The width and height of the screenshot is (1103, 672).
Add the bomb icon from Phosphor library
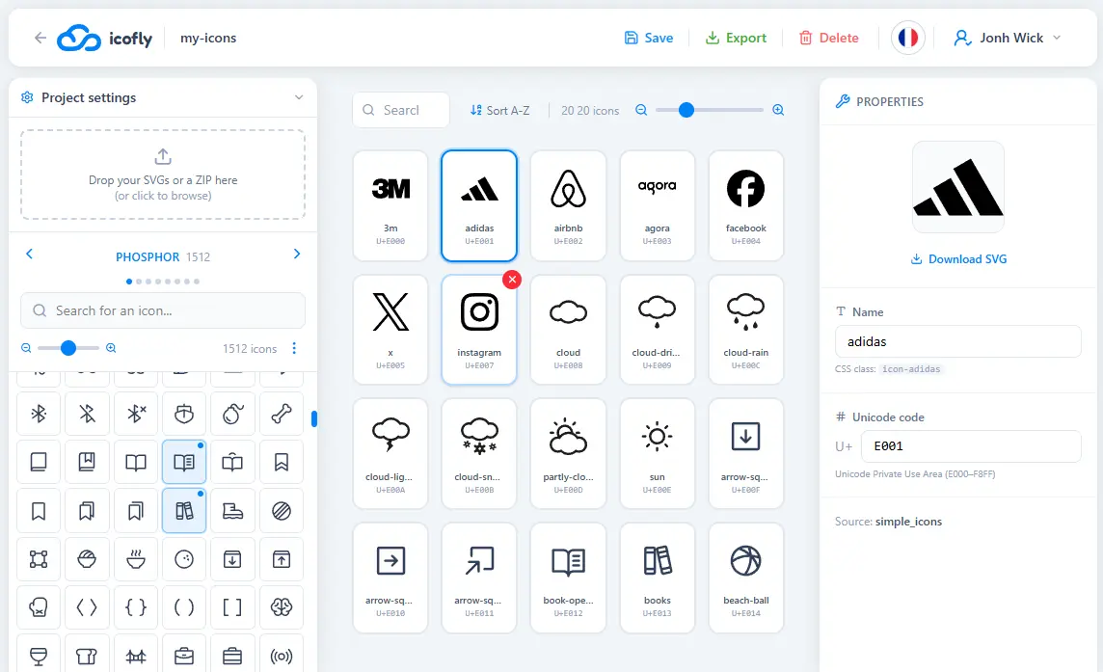tap(232, 414)
